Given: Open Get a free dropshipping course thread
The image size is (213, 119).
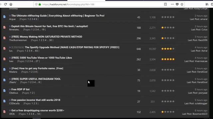Looking at the screenshot, I should click(x=38, y=110).
